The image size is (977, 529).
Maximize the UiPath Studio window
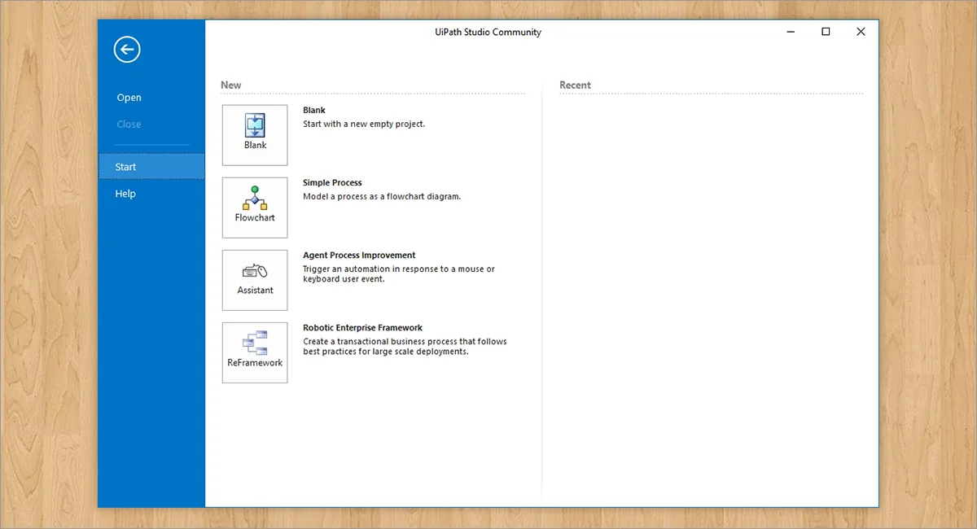(x=826, y=32)
